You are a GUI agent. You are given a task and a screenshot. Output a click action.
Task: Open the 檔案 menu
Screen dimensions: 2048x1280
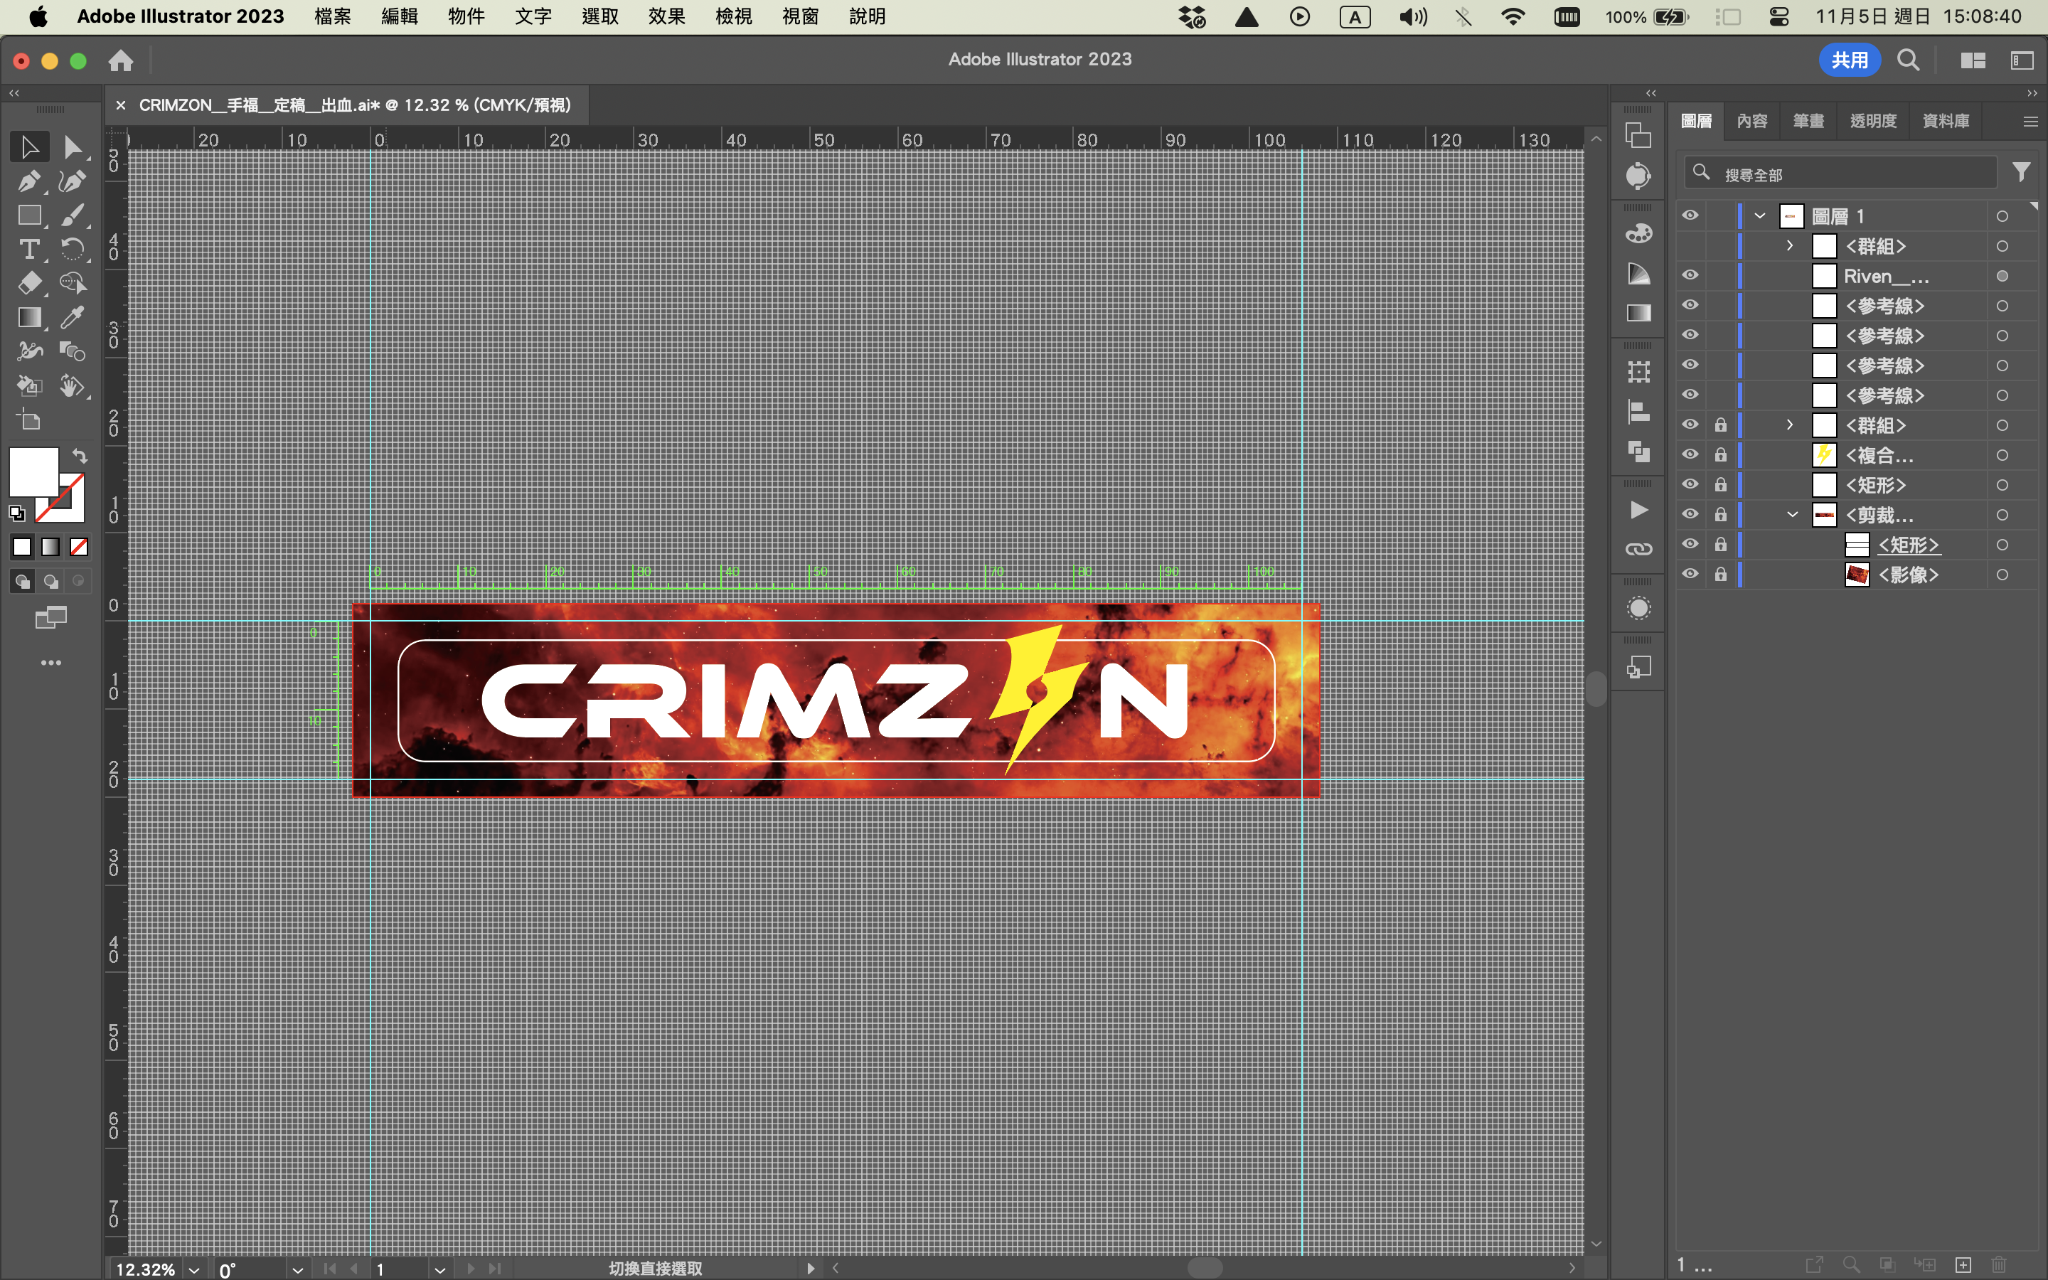click(333, 16)
